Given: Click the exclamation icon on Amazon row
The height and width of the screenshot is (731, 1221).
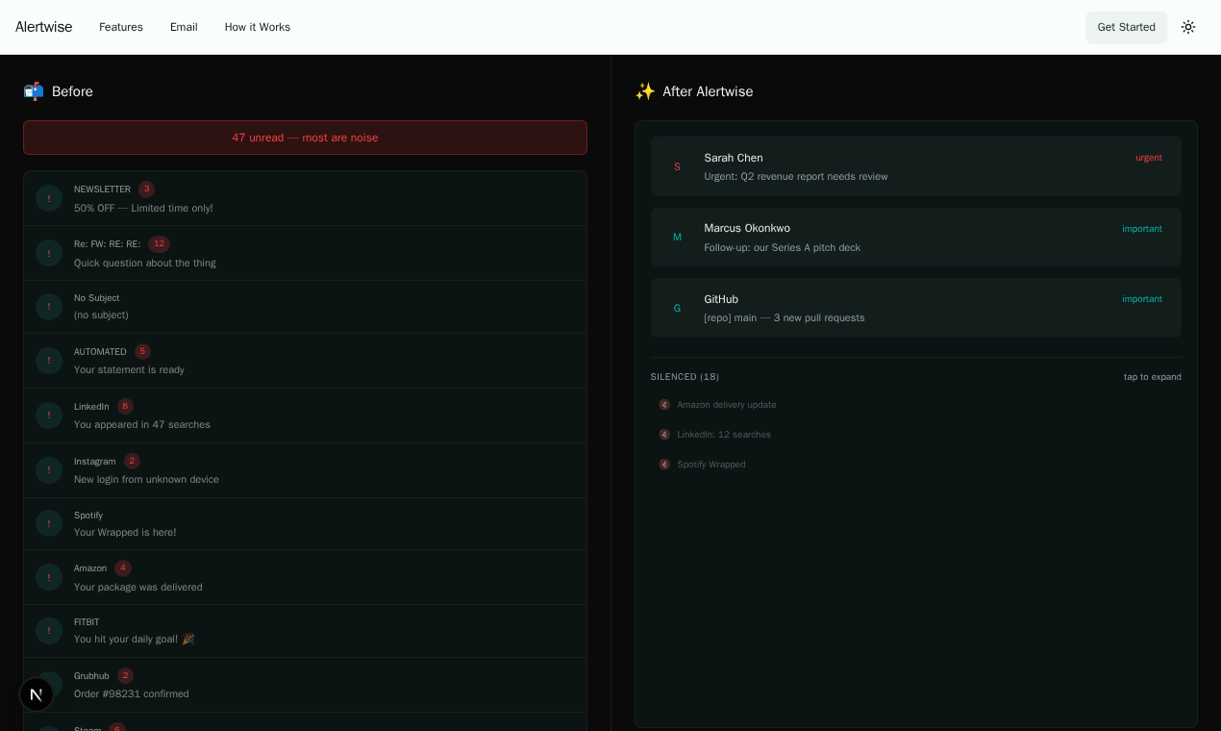Looking at the screenshot, I should 49,577.
